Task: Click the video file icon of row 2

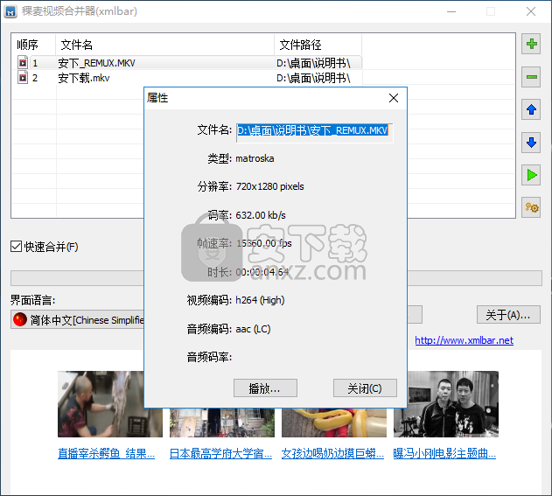Action: click(x=23, y=78)
